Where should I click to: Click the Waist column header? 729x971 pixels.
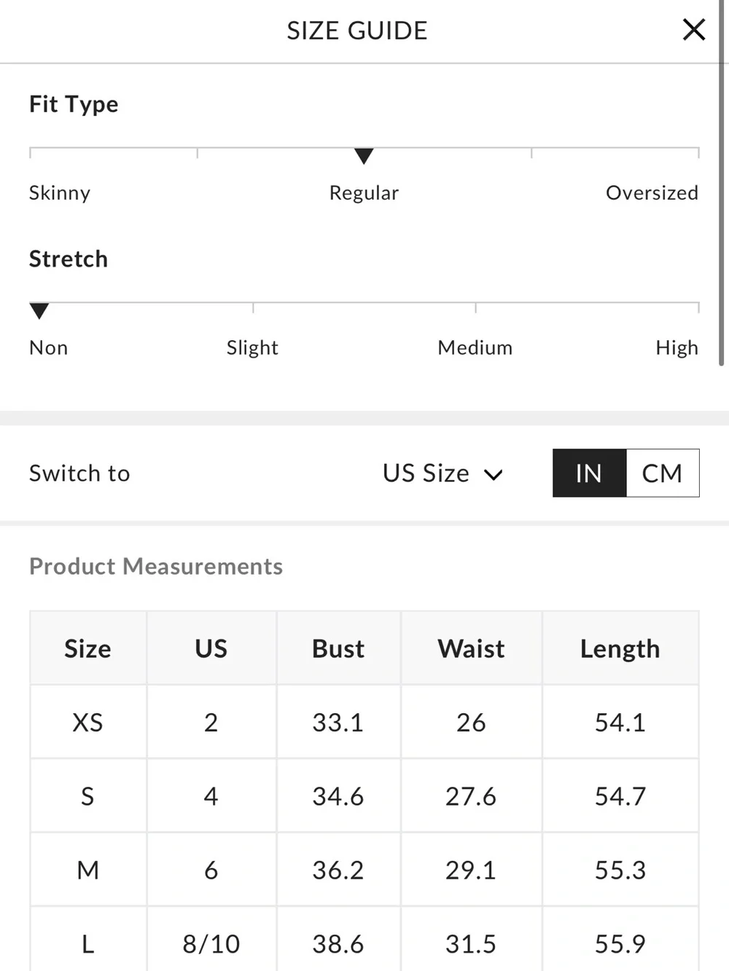[x=471, y=648]
